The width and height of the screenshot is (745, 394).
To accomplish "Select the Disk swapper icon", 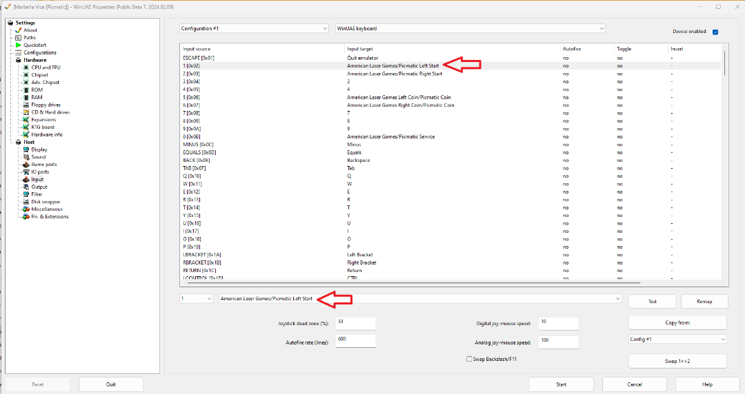I will point(26,202).
